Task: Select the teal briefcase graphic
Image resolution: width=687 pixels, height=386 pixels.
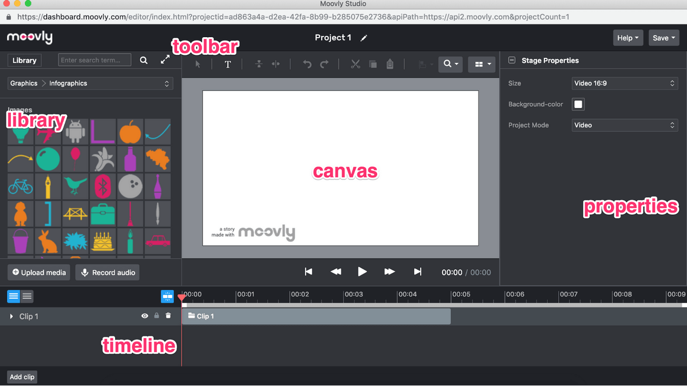Action: 103,213
